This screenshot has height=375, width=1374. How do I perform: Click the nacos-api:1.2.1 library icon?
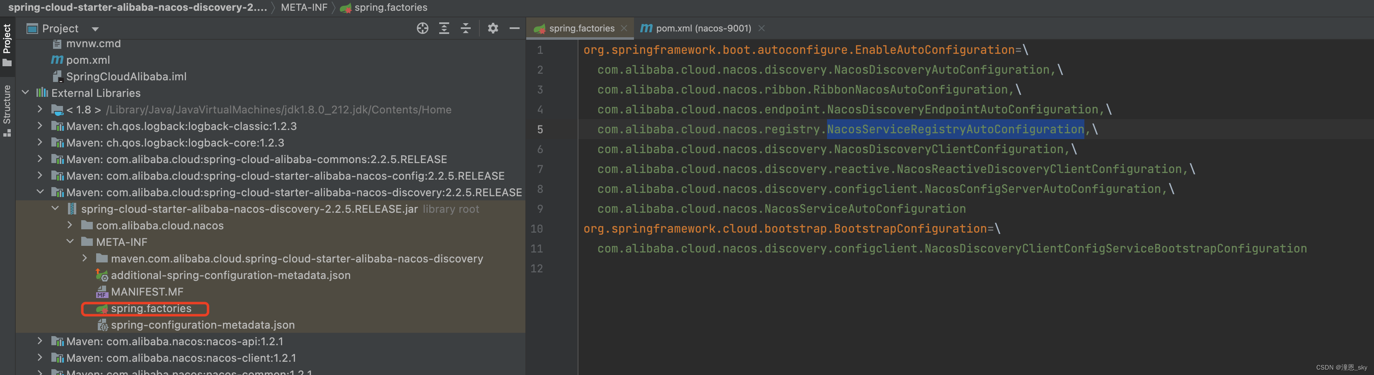(57, 341)
